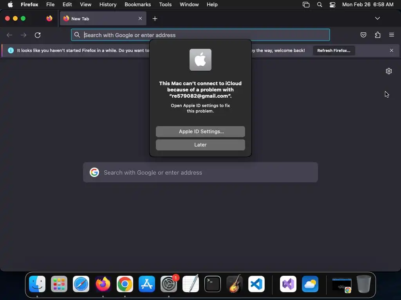
Task: Open Launchpad from the dock
Action: click(59, 284)
